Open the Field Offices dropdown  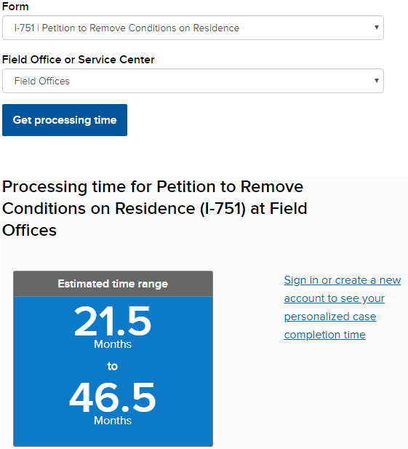click(193, 81)
